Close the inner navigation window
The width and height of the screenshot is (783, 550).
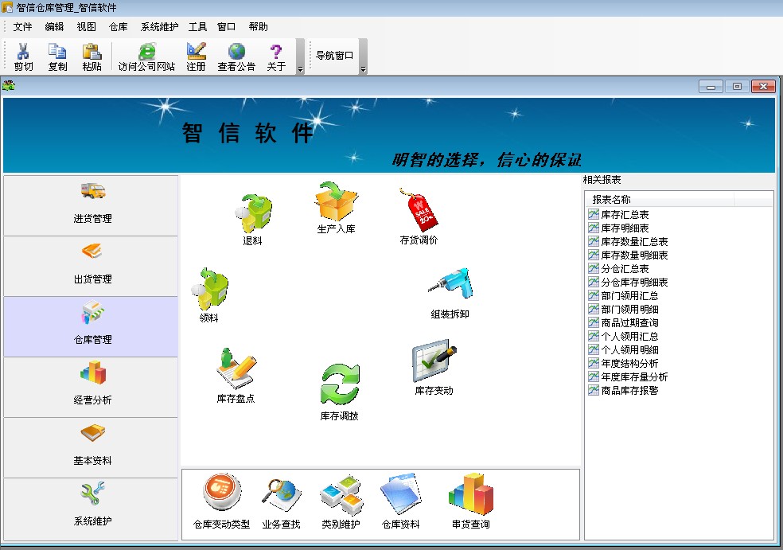click(x=763, y=87)
